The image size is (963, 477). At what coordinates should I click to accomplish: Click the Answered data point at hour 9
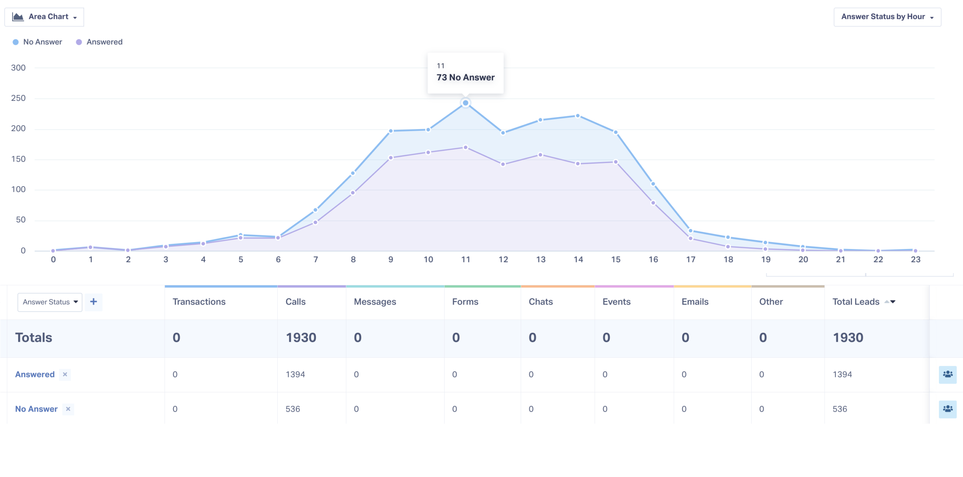point(391,158)
